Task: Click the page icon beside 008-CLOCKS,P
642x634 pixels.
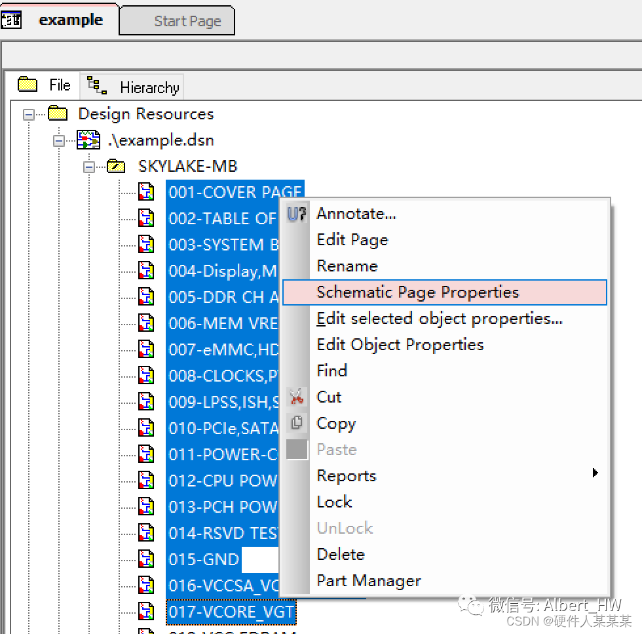Action: point(146,376)
